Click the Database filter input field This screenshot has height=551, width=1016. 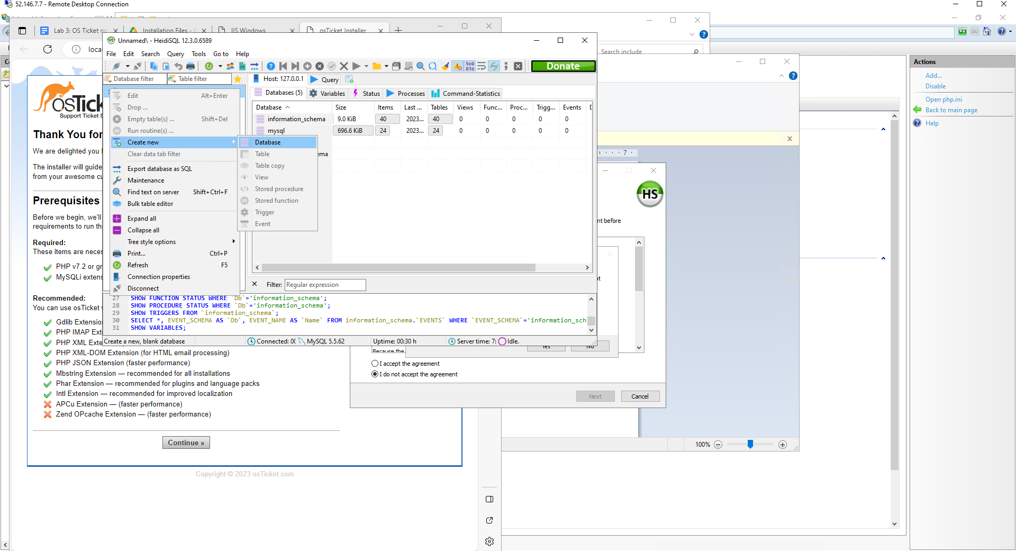(135, 79)
